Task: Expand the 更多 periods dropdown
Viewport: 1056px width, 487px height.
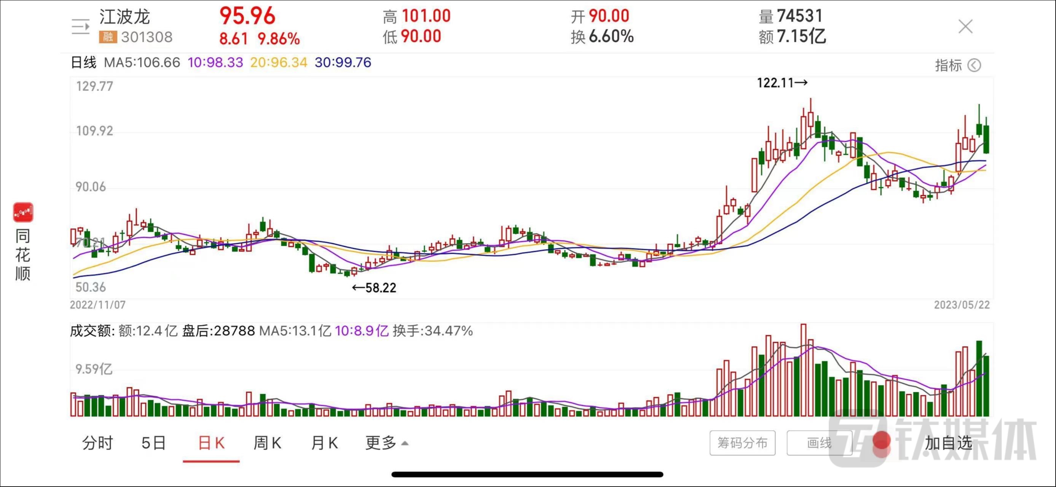Action: coord(386,443)
